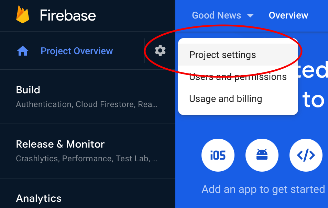Click the web app </> icon
328x208 pixels.
click(x=306, y=155)
